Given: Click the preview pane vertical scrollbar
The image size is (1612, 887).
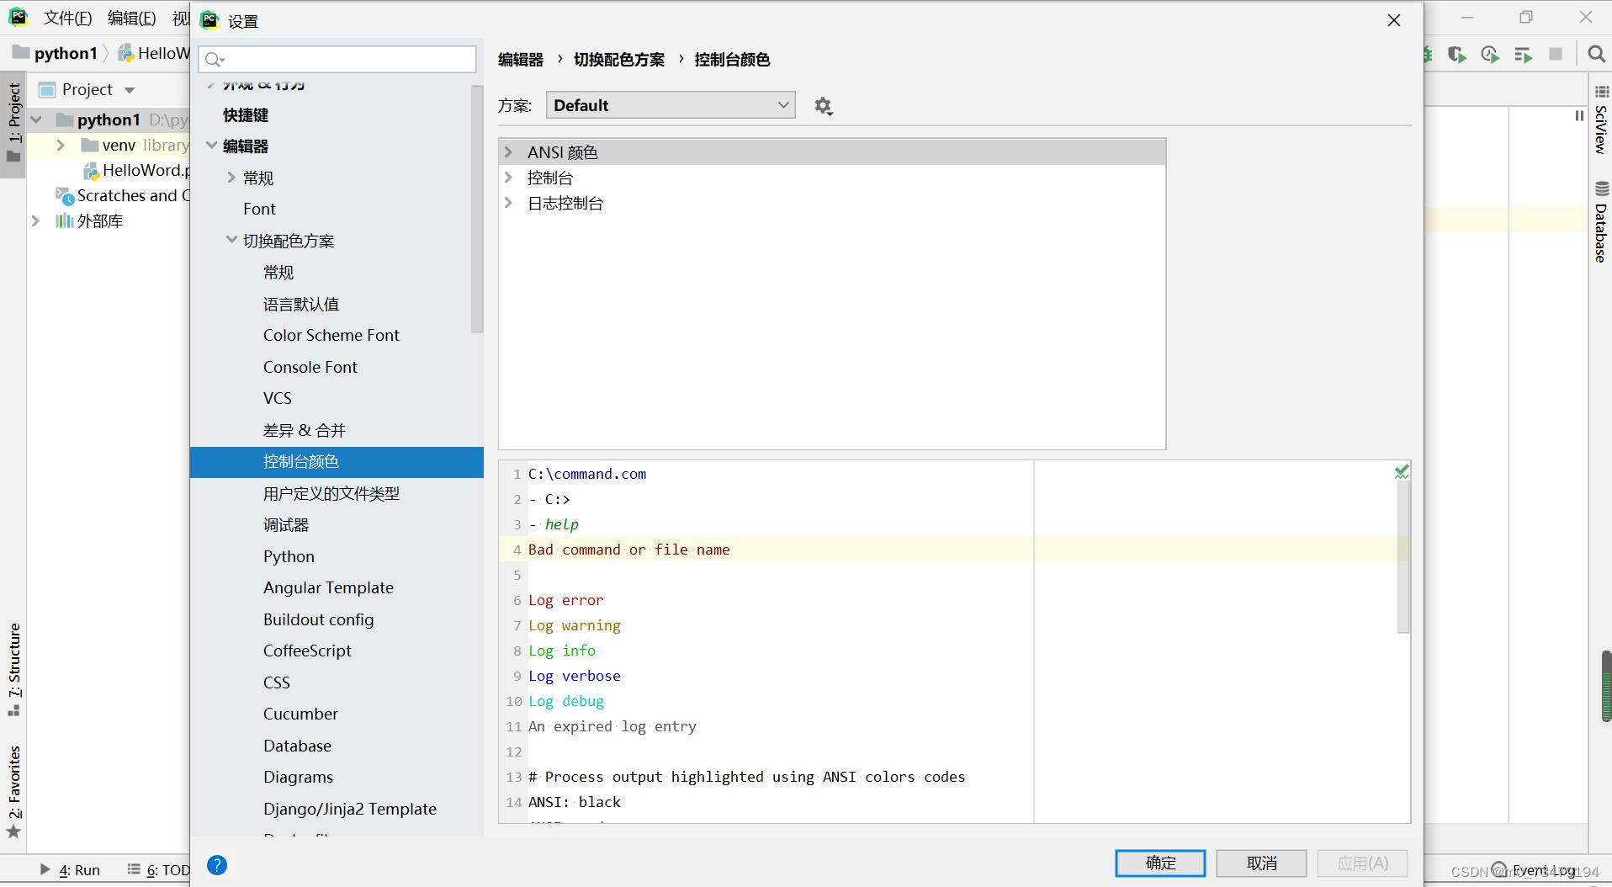Looking at the screenshot, I should pos(1403,555).
